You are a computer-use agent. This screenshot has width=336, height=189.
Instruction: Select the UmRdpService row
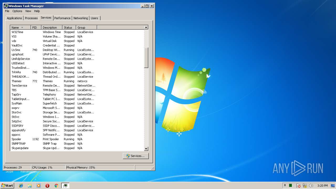(x=77, y=59)
